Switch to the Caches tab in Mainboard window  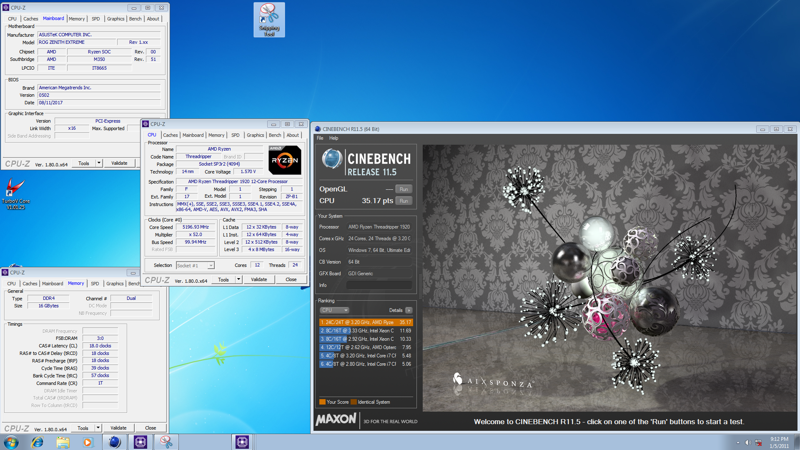click(30, 19)
